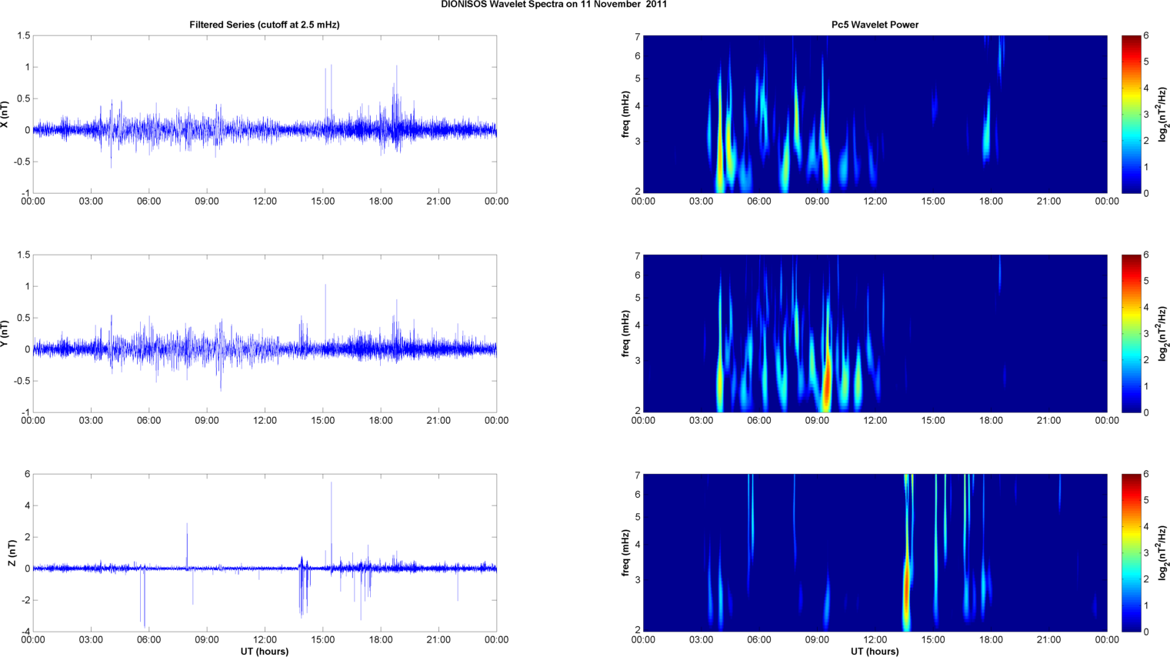Select the Y component Pc5 wavelet spectrogram

875,334
